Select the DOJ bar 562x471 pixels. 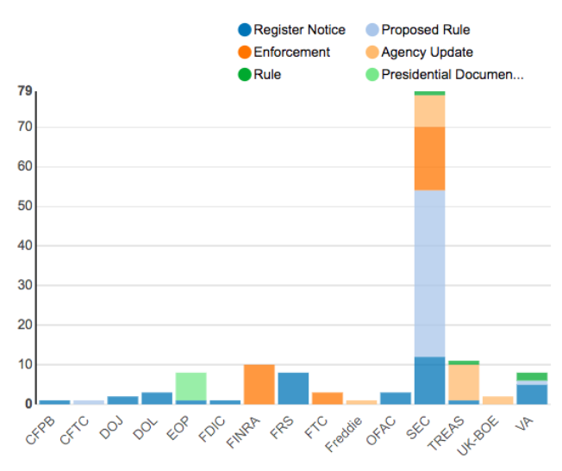(x=123, y=400)
